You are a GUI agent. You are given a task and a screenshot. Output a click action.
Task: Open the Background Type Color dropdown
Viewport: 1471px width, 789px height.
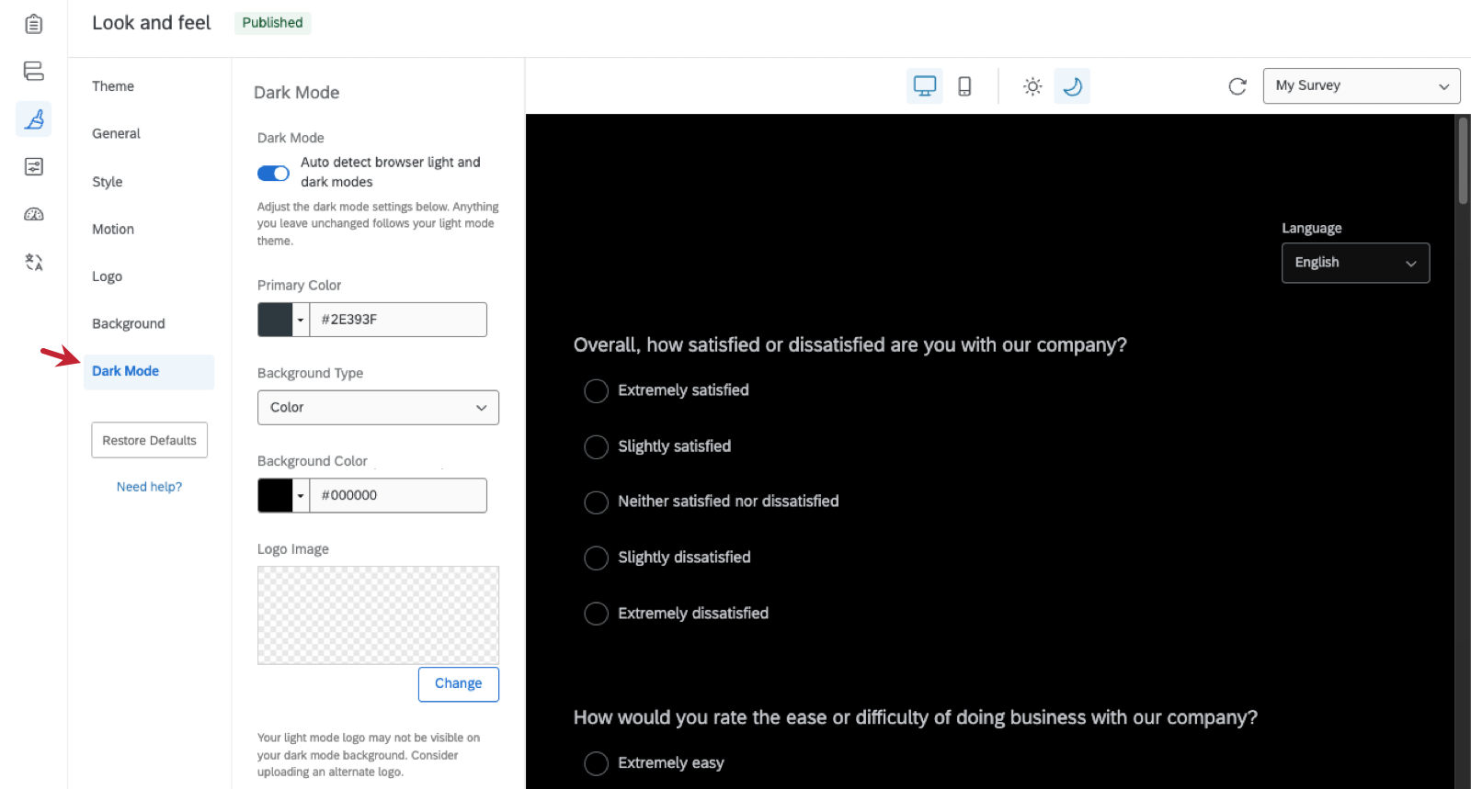tap(378, 408)
